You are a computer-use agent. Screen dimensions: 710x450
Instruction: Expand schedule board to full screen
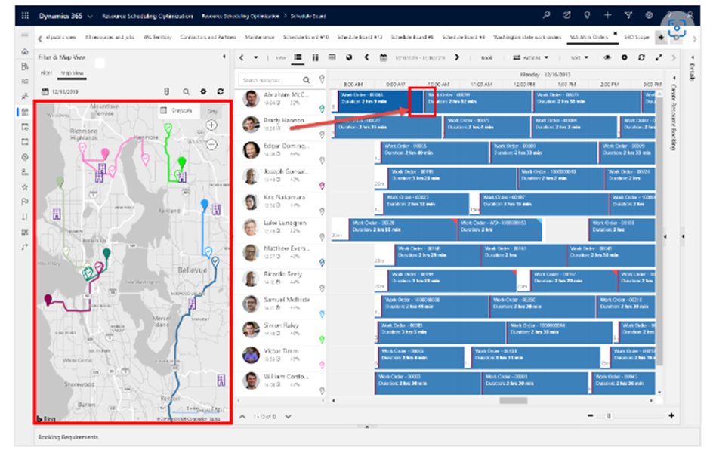click(659, 57)
